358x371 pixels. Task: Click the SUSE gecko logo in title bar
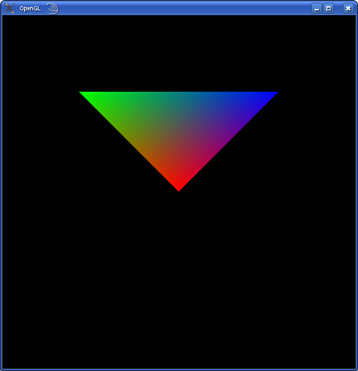click(52, 8)
